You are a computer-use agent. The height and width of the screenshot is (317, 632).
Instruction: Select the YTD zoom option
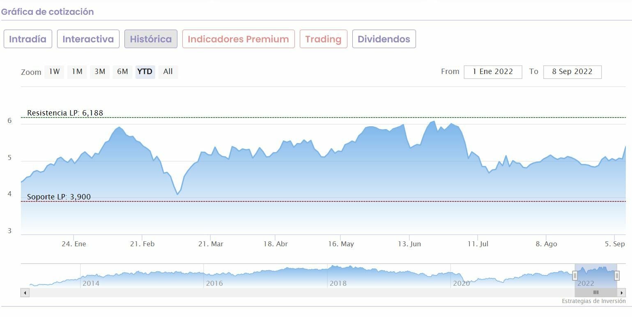click(x=145, y=72)
